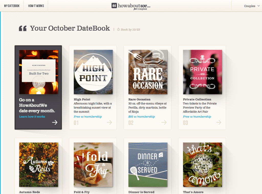Expand the Couples dropdown
The width and height of the screenshot is (262, 194).
[252, 6]
